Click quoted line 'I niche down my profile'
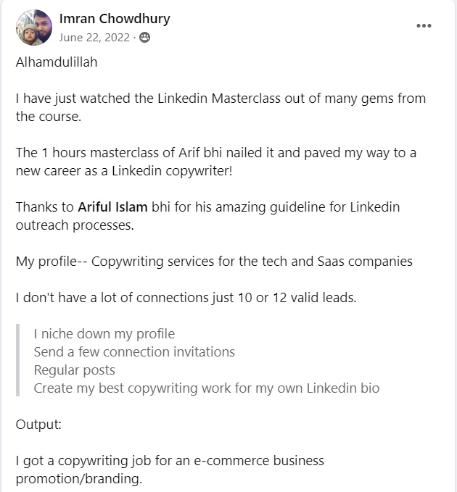Screen dimensions: 457x492 [x=104, y=334]
